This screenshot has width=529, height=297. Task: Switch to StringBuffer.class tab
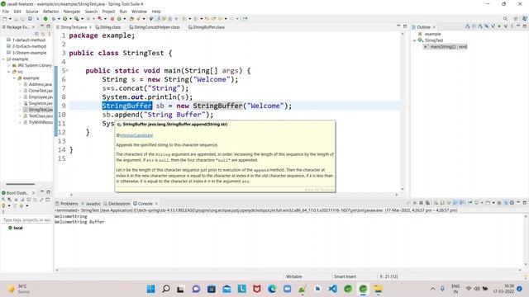207,27
